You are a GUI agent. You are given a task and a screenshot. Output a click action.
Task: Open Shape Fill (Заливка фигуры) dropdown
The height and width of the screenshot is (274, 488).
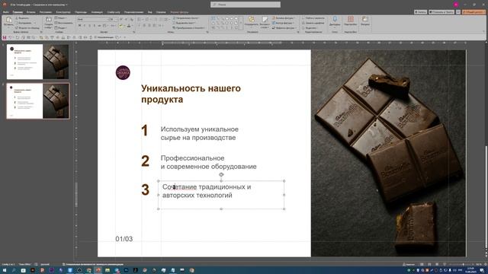(x=284, y=18)
